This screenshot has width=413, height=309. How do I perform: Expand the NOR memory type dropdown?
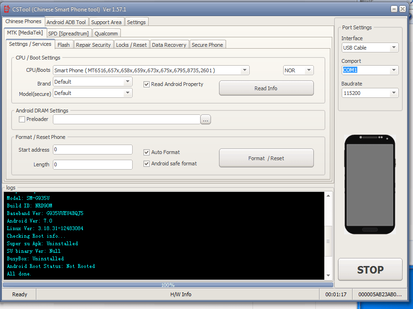309,70
